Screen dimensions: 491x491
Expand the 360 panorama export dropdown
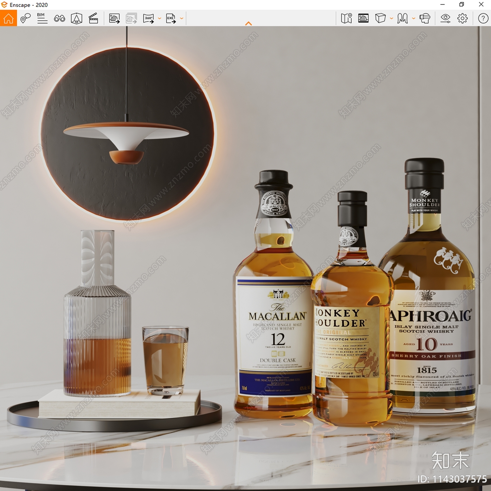coord(159,18)
